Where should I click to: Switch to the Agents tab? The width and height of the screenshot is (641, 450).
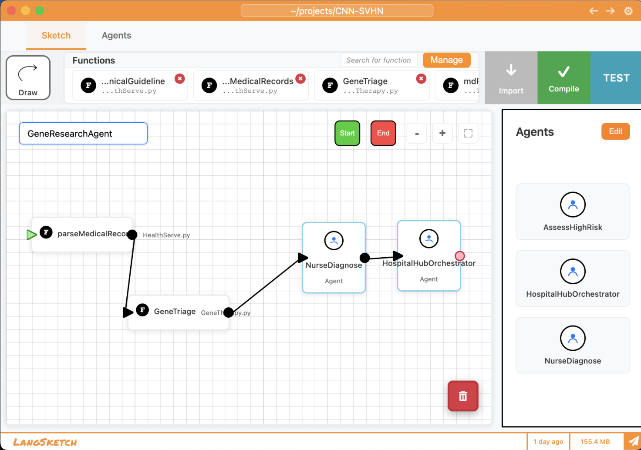pyautogui.click(x=116, y=36)
